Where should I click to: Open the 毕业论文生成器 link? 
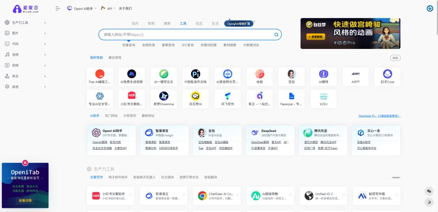pyautogui.click(x=102, y=148)
